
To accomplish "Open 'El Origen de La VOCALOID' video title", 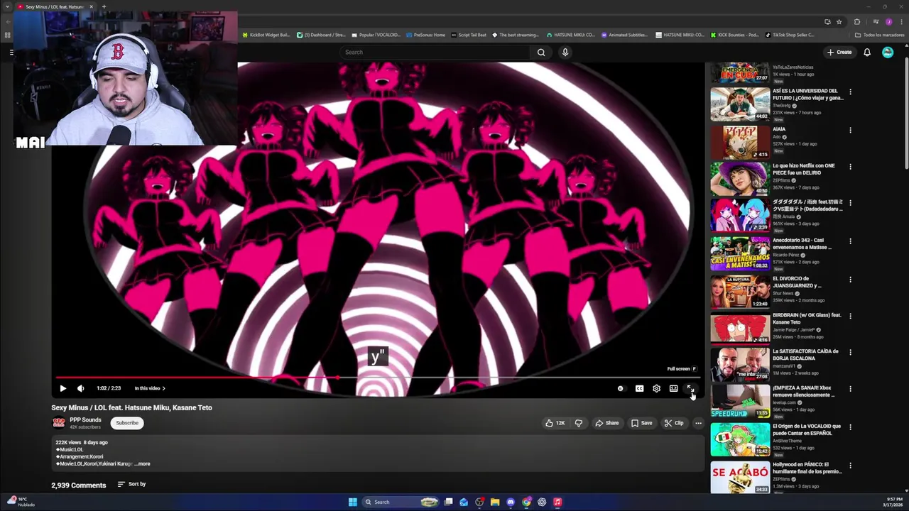I will (x=807, y=429).
